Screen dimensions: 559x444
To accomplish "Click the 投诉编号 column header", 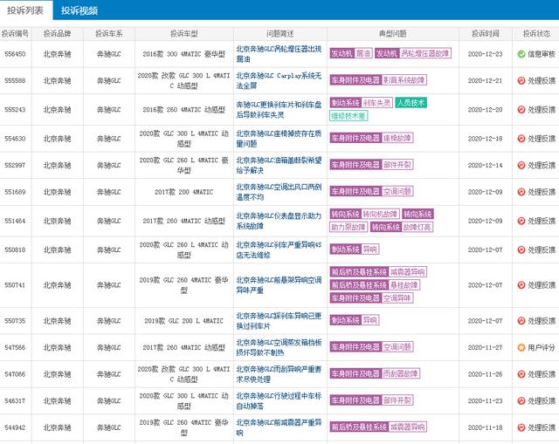I will (x=16, y=34).
